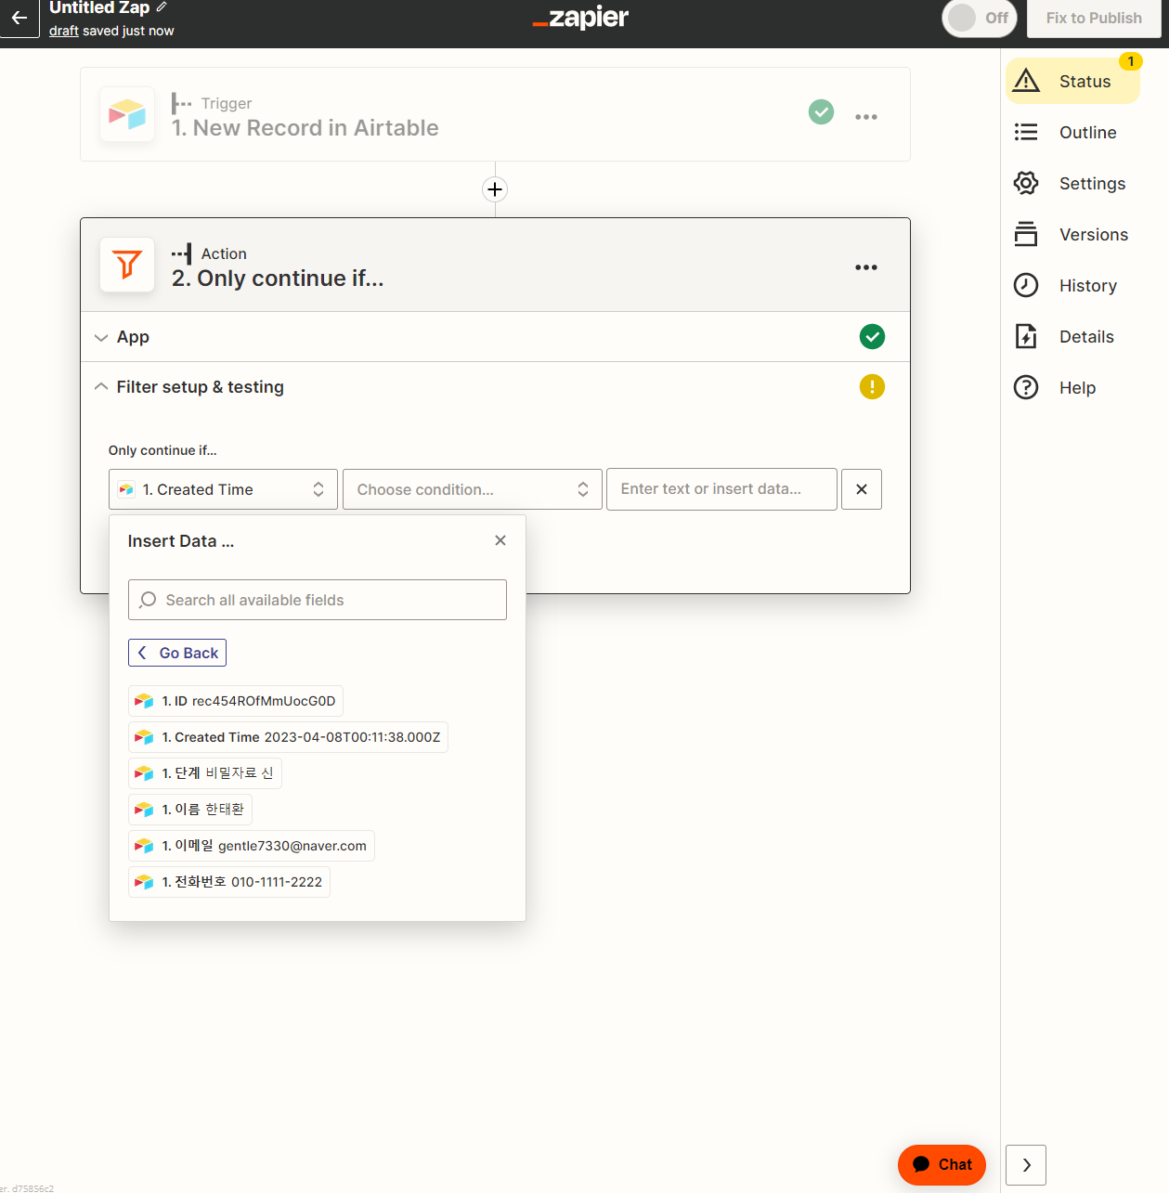Screen dimensions: 1169x1193
Task: Click the Status notification badge showing 1
Action: [1131, 61]
